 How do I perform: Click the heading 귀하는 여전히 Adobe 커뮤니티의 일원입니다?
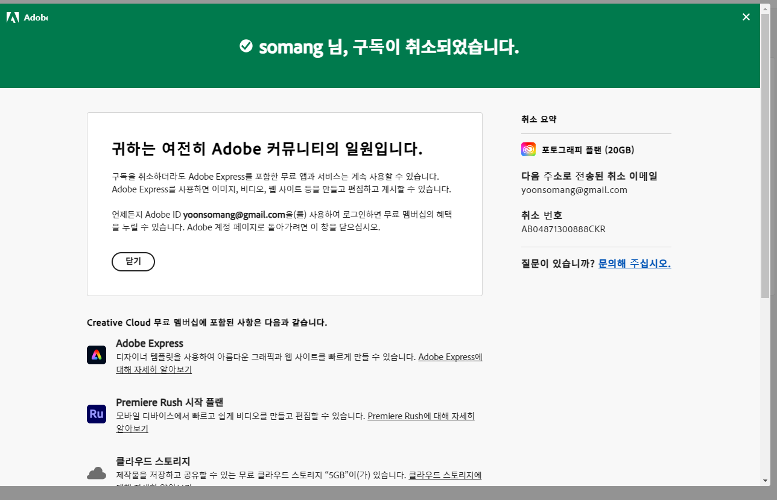coord(267,149)
